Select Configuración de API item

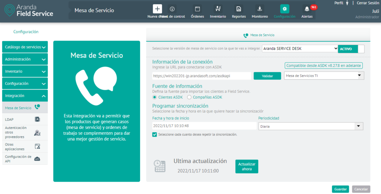pos(25,159)
